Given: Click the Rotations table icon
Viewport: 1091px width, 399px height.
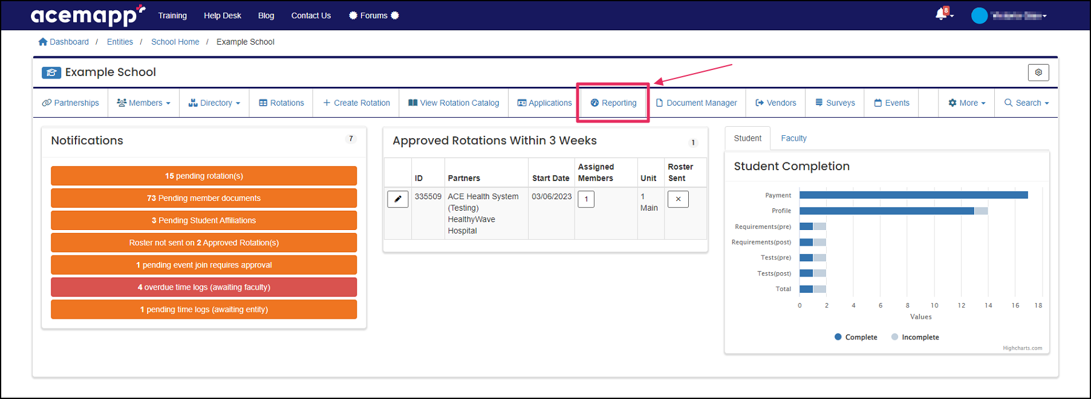Looking at the screenshot, I should point(263,103).
